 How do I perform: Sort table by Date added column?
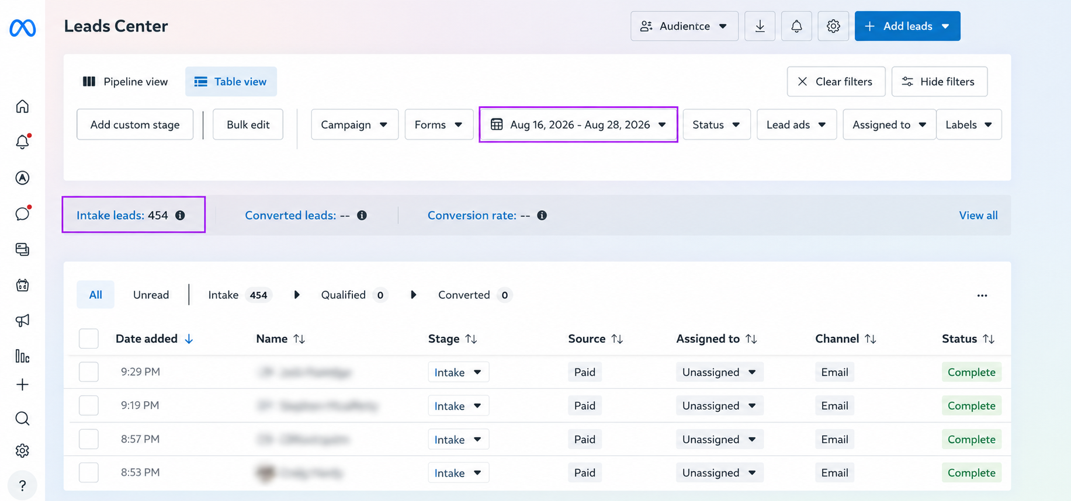(x=154, y=339)
